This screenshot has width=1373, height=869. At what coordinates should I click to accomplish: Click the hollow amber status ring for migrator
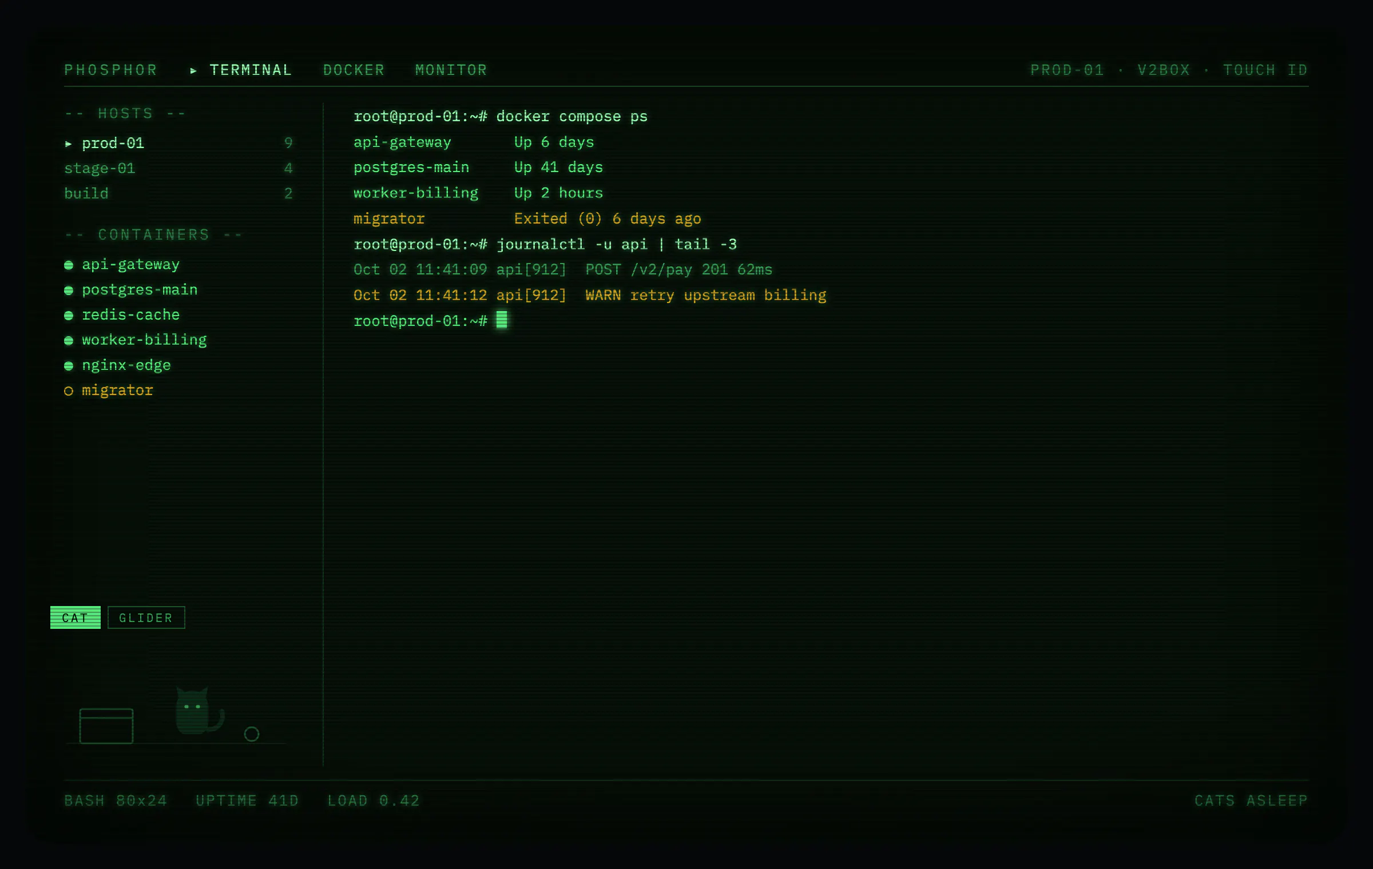(69, 390)
